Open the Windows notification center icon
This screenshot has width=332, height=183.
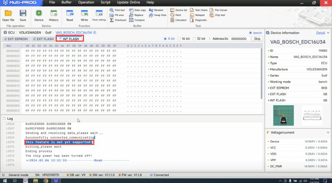pos(325,181)
